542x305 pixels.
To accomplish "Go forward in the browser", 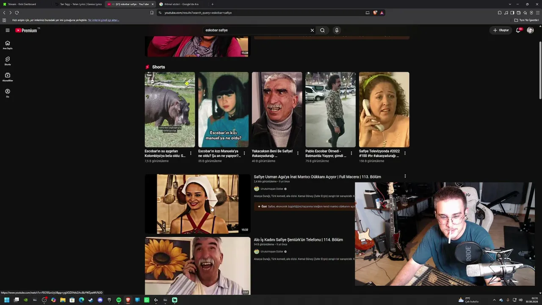I will [x=11, y=13].
